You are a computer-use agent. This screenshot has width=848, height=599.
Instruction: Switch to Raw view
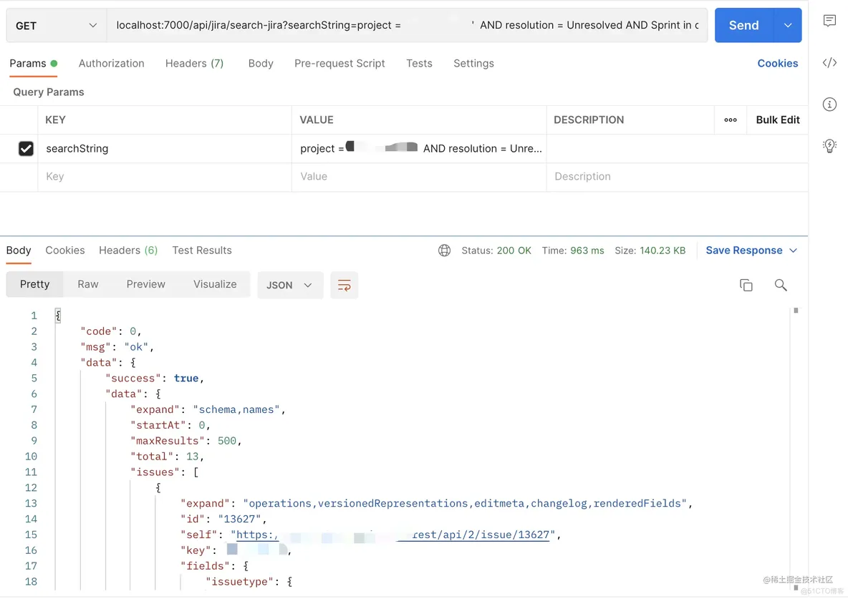(87, 284)
